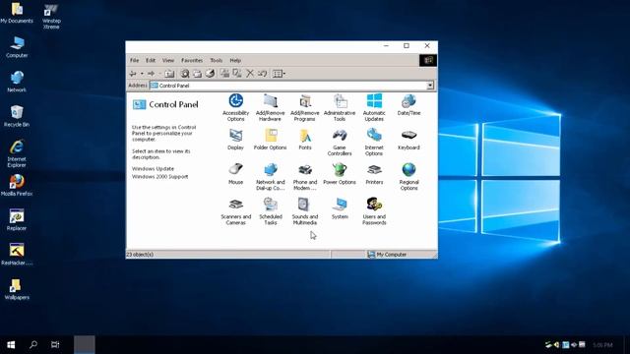Screen dimensions: 630x354
Task: Go up one folder level
Action: (169, 74)
